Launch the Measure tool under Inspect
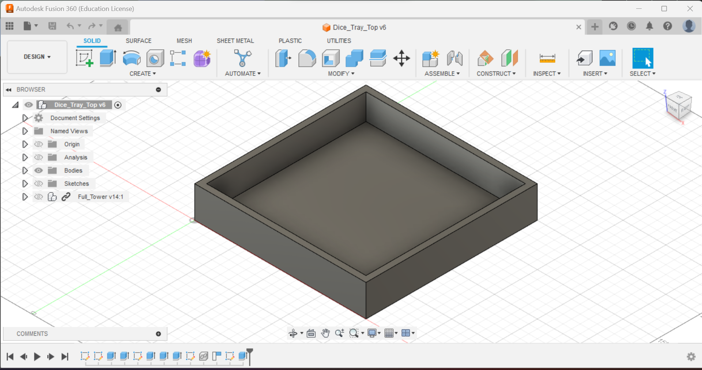Screen dimensions: 702x370 (x=546, y=58)
